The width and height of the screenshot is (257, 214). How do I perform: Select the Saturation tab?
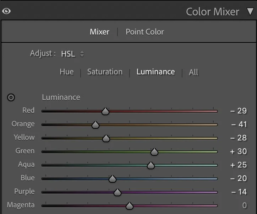point(105,72)
